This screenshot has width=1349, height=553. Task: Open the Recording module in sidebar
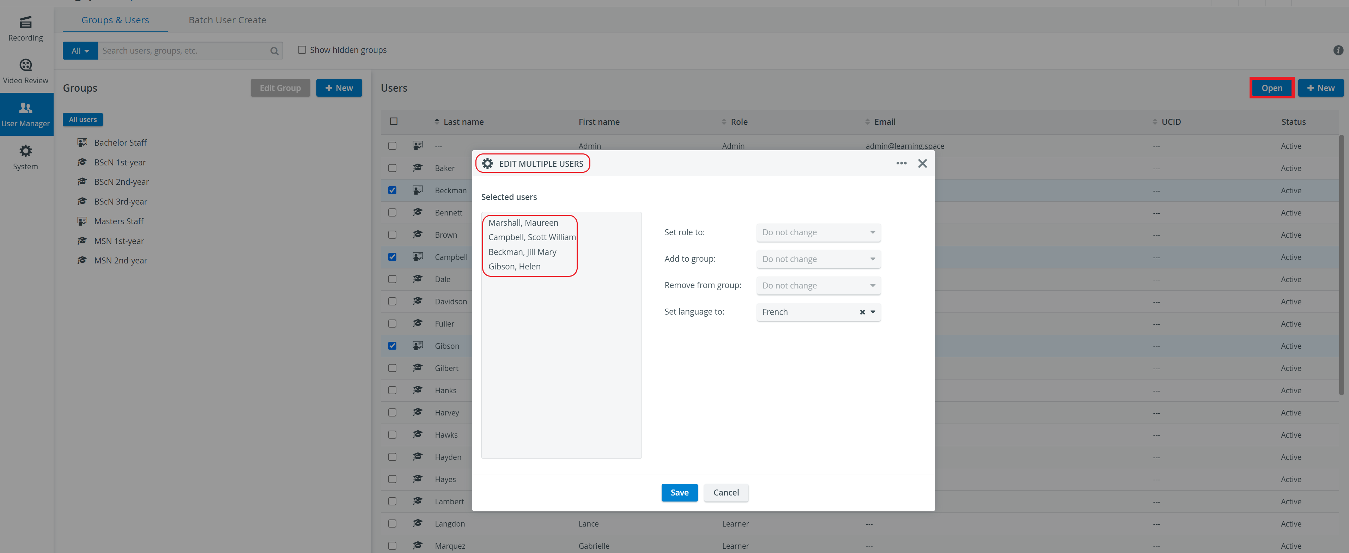tap(26, 29)
